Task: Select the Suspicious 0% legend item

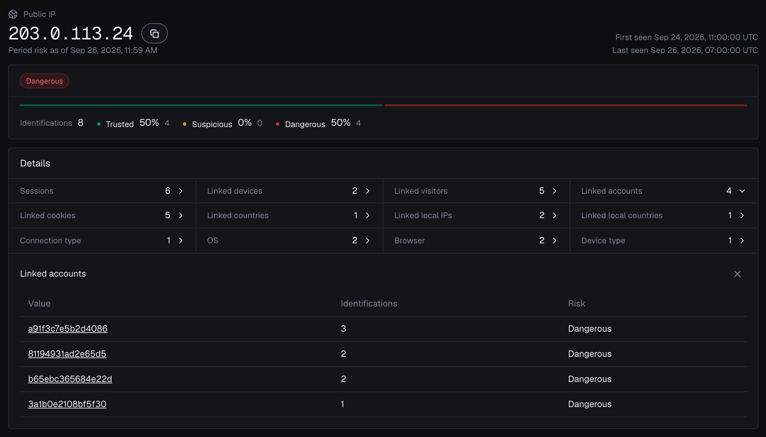Action: (x=223, y=123)
